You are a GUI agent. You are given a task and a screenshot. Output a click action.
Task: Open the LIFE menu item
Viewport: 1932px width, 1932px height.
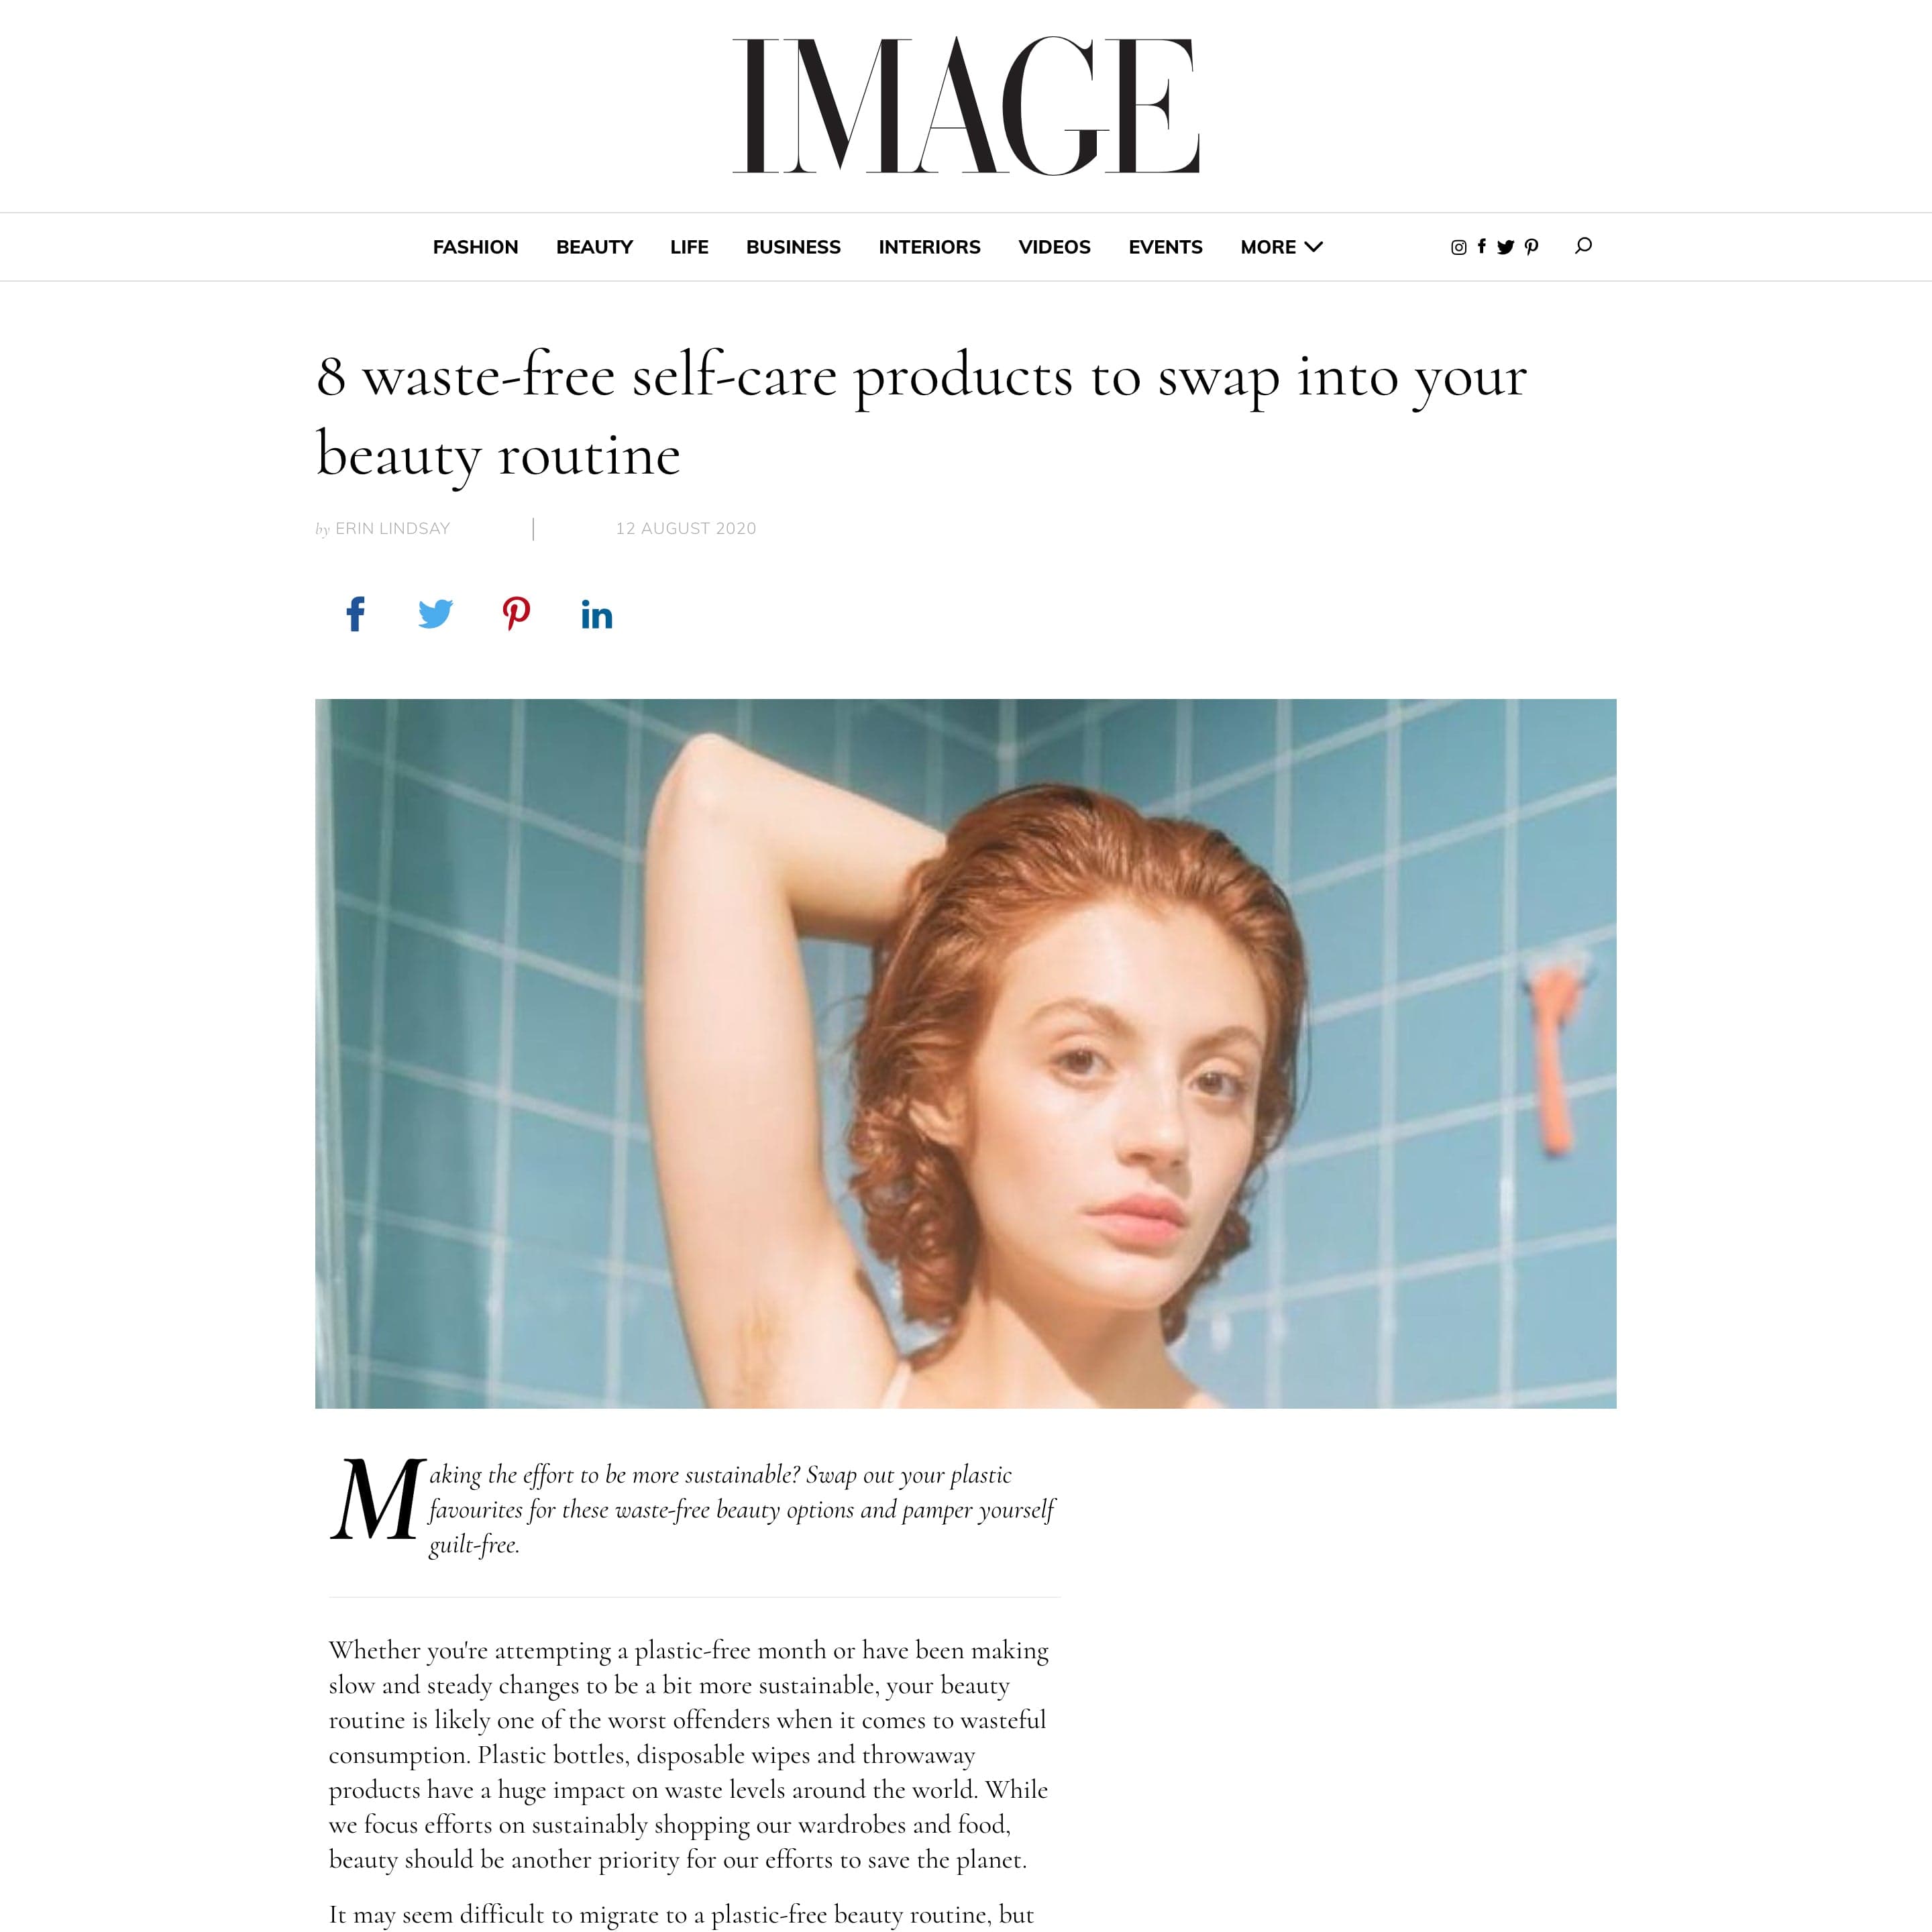click(x=689, y=247)
